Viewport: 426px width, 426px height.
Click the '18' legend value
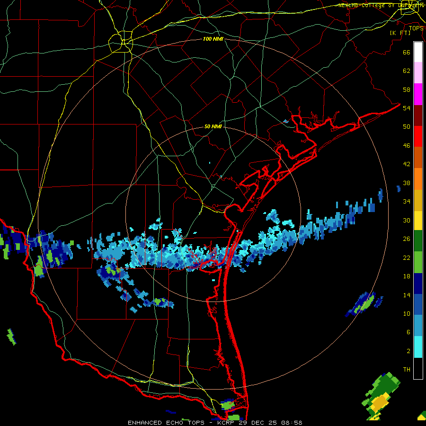point(407,276)
